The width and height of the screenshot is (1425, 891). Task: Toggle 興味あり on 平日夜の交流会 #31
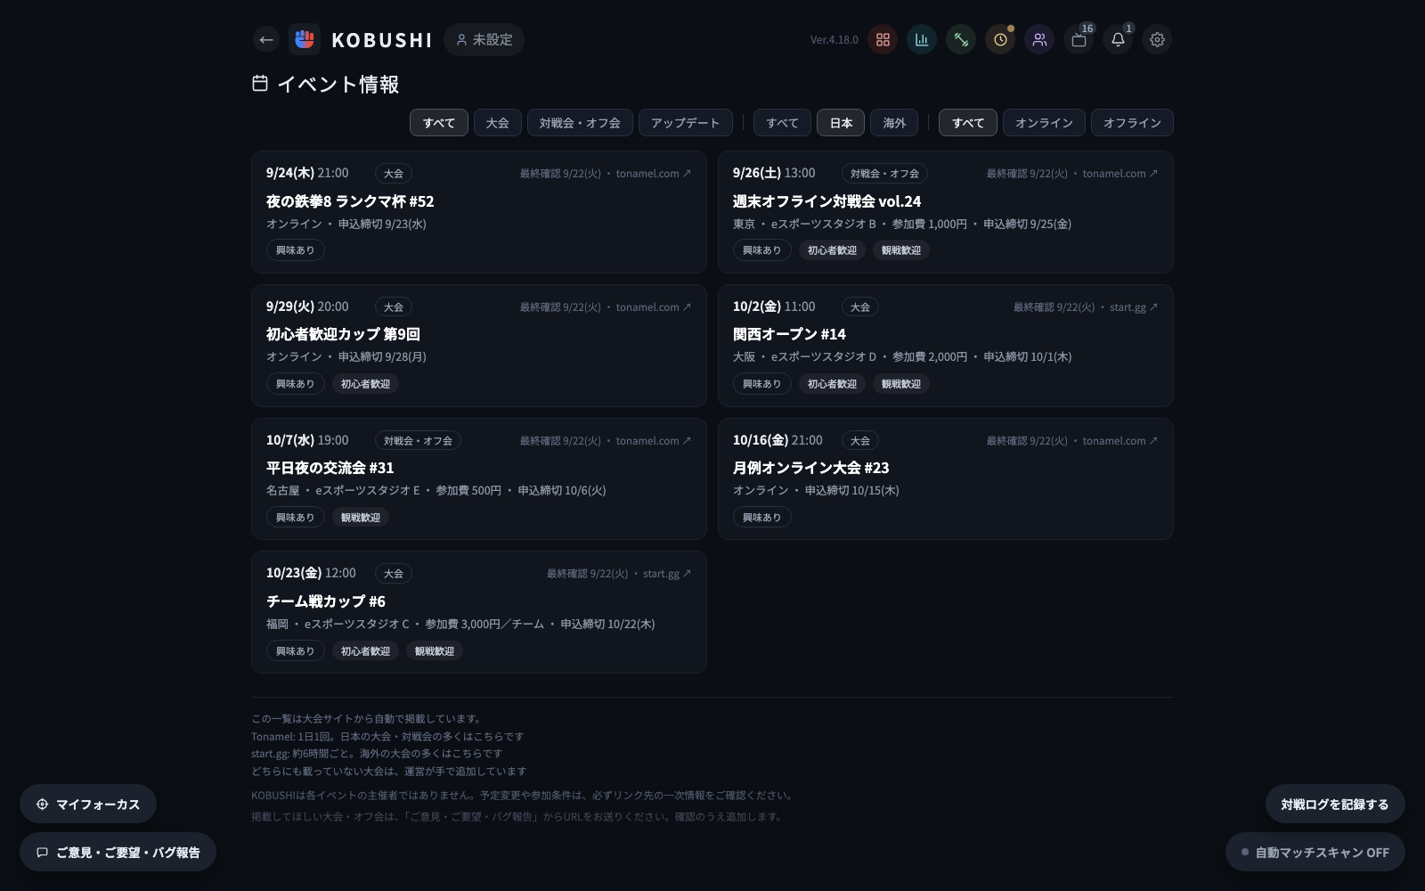[x=295, y=518]
